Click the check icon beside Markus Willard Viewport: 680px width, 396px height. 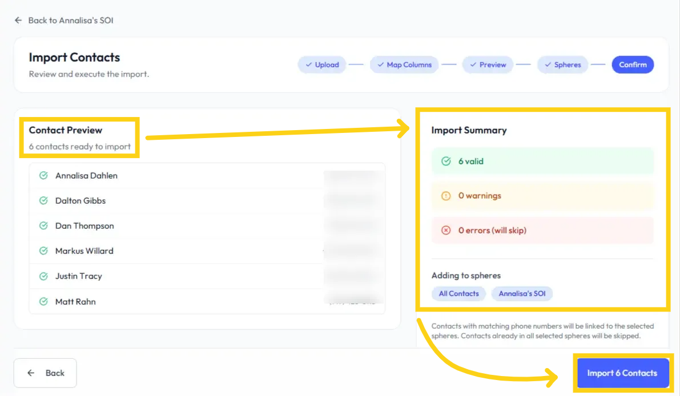(43, 251)
